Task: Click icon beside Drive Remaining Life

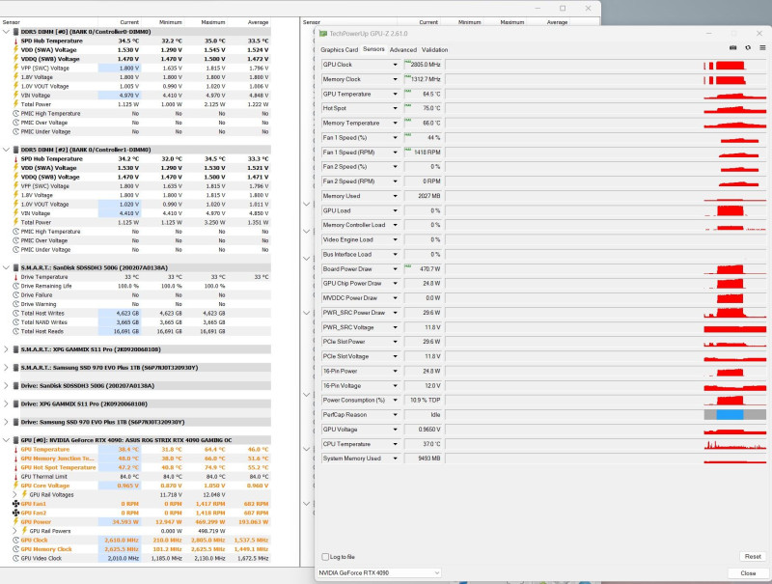Action: (15, 286)
